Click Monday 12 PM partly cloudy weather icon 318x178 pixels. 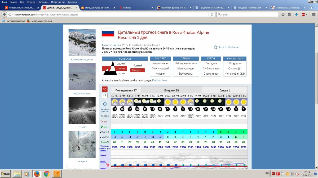(114, 102)
